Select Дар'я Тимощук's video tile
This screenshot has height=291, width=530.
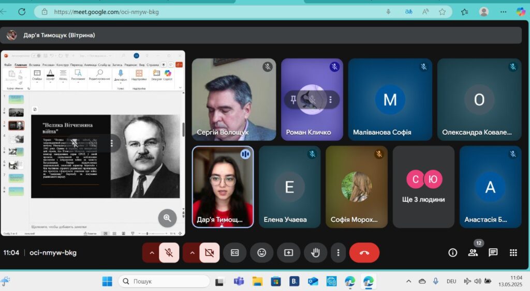click(x=223, y=187)
